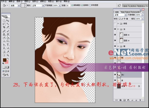Select the Crop tool

[4, 27]
